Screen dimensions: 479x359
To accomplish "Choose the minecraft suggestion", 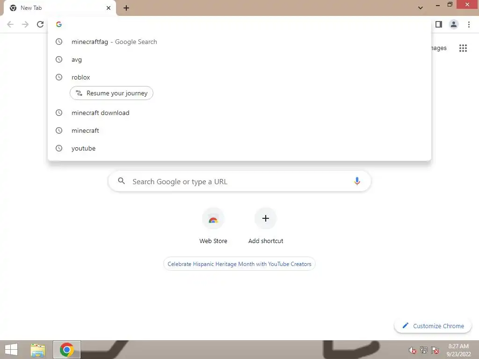I will [x=239, y=130].
